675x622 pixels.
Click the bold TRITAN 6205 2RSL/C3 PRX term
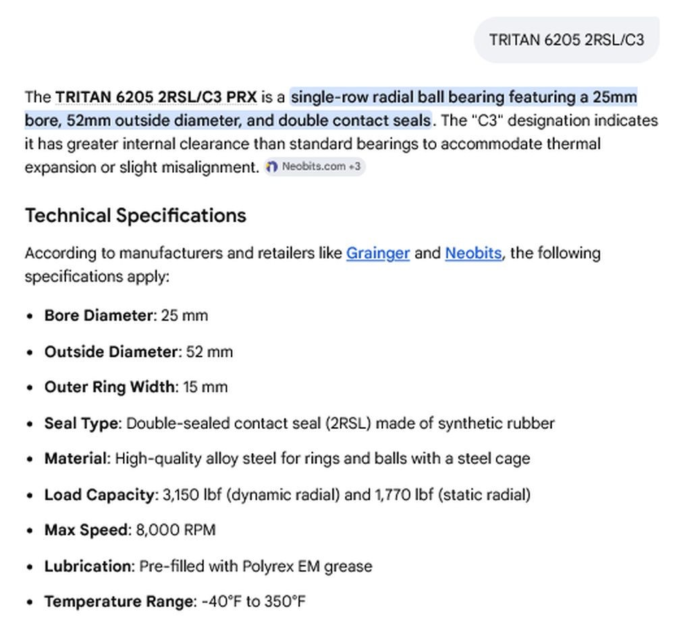pos(156,97)
